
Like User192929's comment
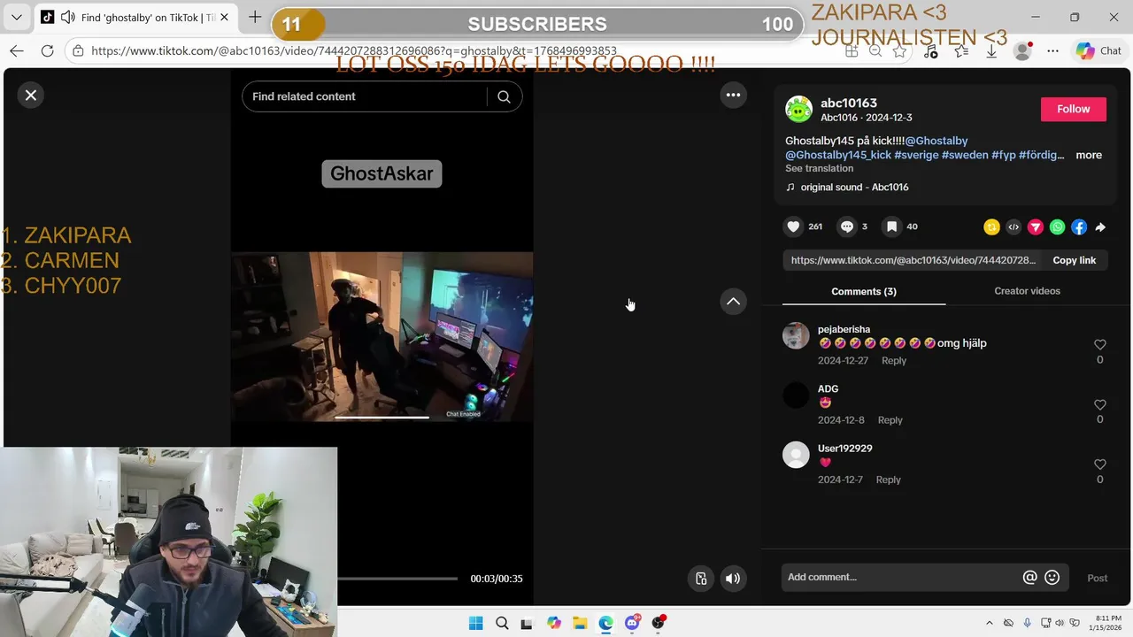click(x=1100, y=464)
